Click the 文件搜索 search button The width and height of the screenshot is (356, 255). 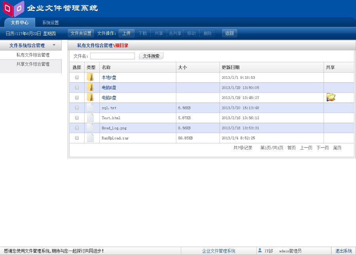(x=152, y=55)
